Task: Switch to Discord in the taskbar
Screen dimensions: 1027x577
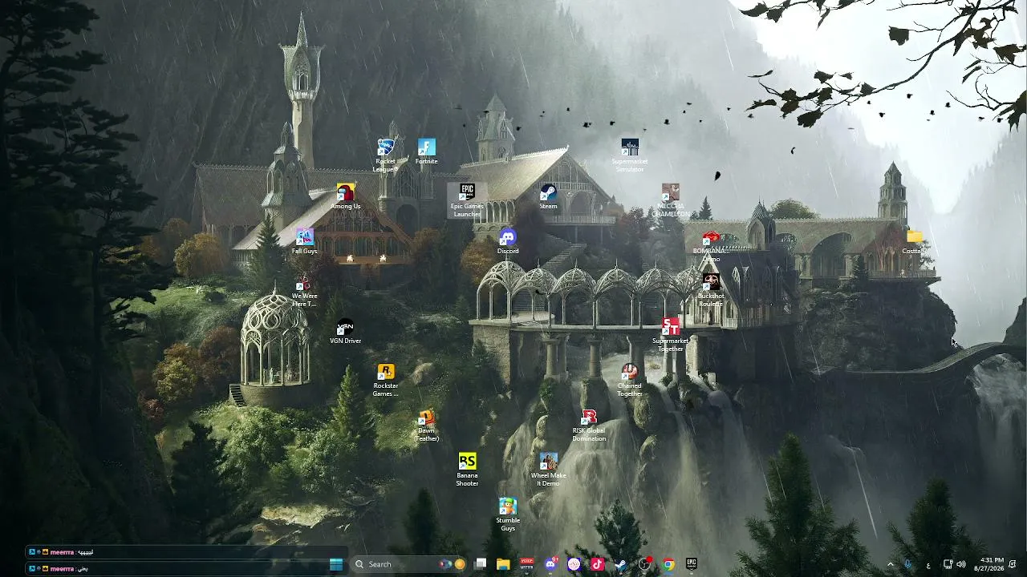Action: (x=550, y=564)
